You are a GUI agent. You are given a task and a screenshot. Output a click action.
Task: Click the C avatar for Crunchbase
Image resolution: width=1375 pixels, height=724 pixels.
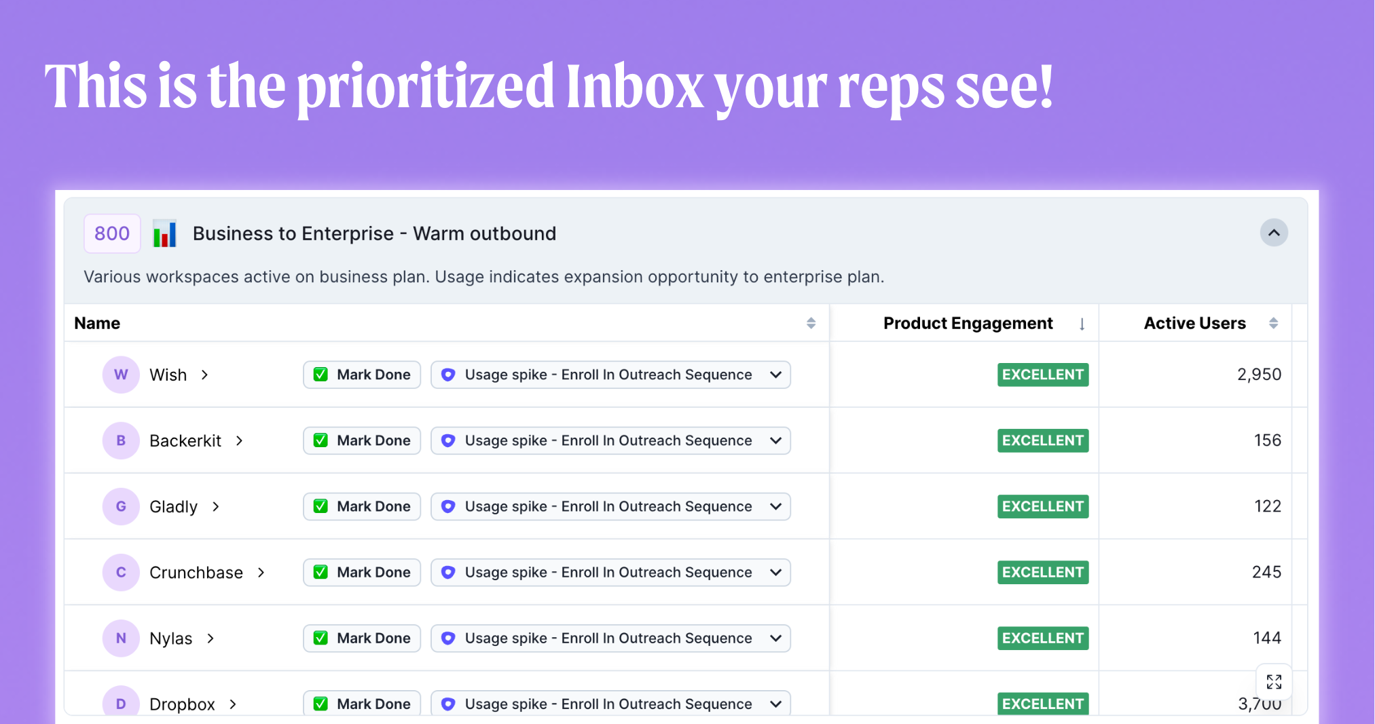click(x=121, y=572)
